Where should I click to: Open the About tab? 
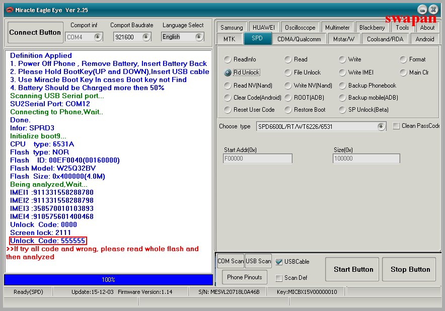pos(427,28)
